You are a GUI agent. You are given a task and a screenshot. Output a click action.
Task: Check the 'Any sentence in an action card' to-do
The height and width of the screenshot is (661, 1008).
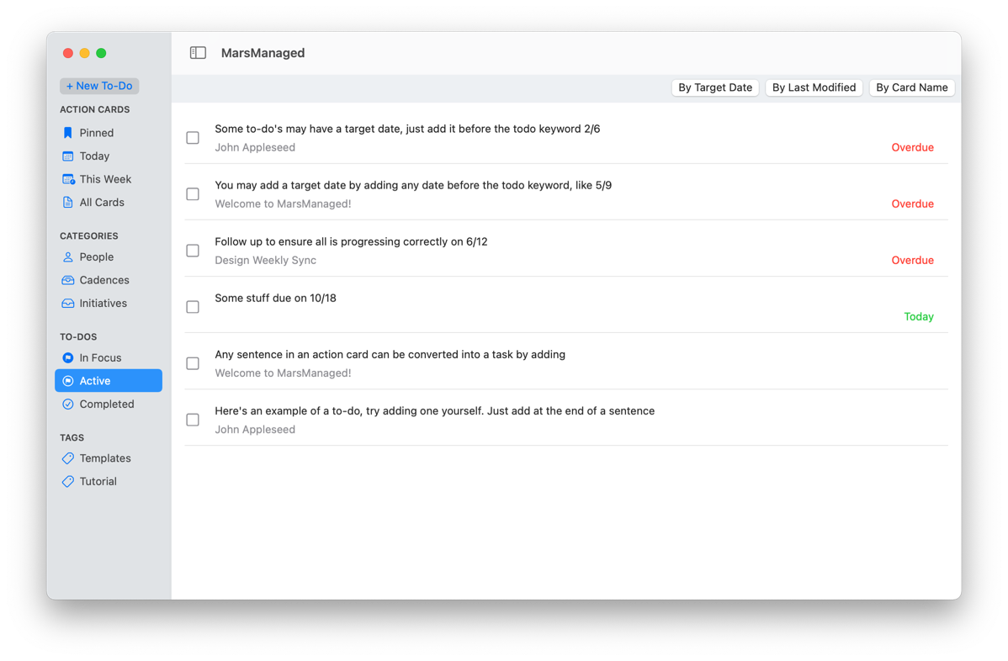(193, 363)
